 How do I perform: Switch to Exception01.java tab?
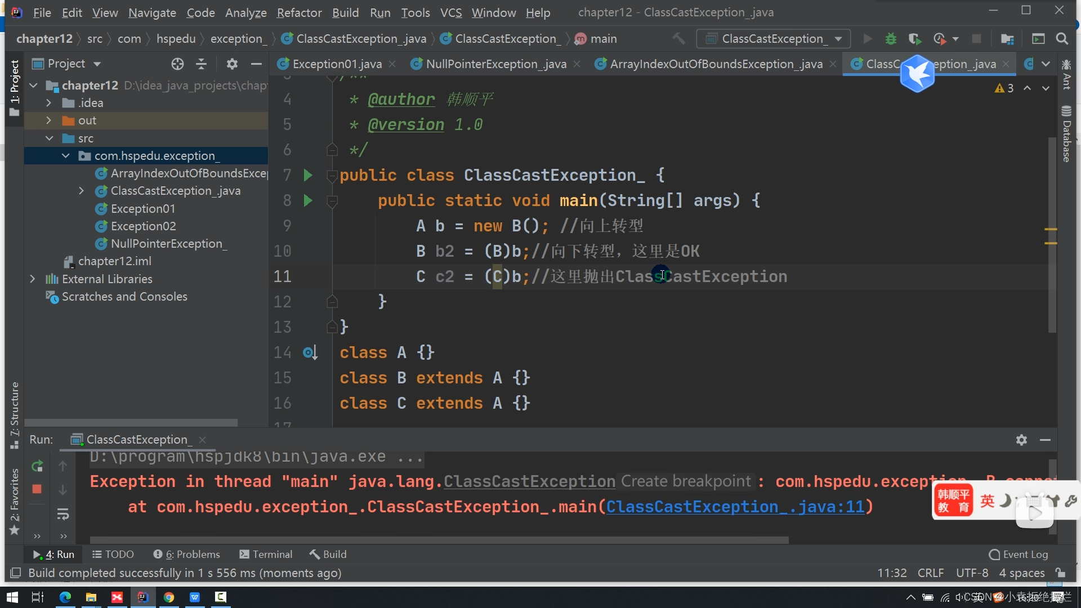337,64
